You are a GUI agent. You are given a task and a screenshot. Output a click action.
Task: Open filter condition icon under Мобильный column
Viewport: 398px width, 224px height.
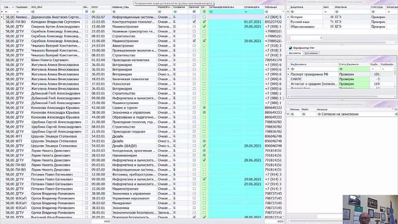tap(267, 12)
